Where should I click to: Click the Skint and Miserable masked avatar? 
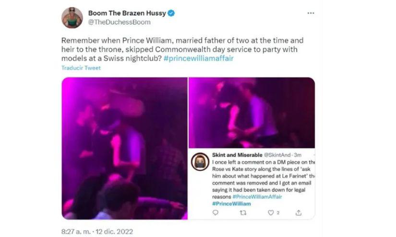(199, 163)
